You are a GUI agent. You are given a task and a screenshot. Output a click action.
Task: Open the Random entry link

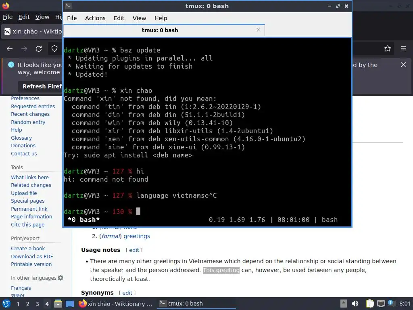tap(28, 122)
